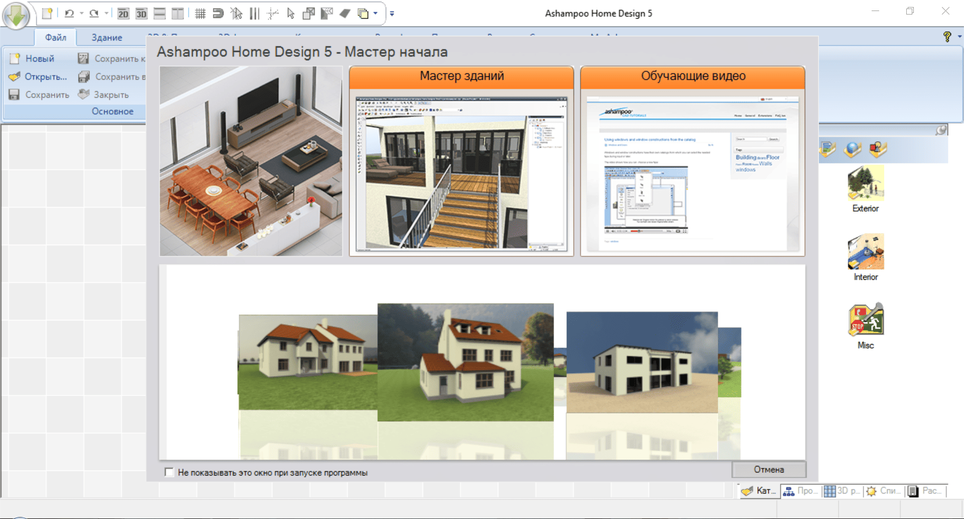Click the living room interior preview image
Screen dimensions: 964x519
click(x=251, y=161)
